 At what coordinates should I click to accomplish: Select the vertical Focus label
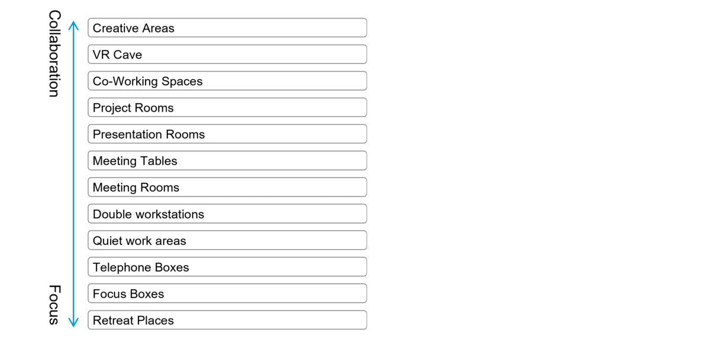point(54,305)
